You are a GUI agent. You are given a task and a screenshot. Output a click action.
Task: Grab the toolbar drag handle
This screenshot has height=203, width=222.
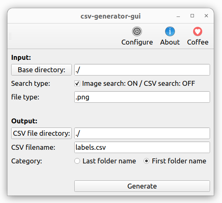[10, 36]
